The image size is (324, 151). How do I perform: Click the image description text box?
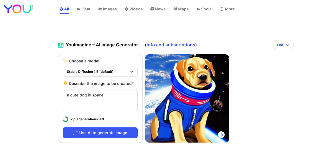(100, 100)
